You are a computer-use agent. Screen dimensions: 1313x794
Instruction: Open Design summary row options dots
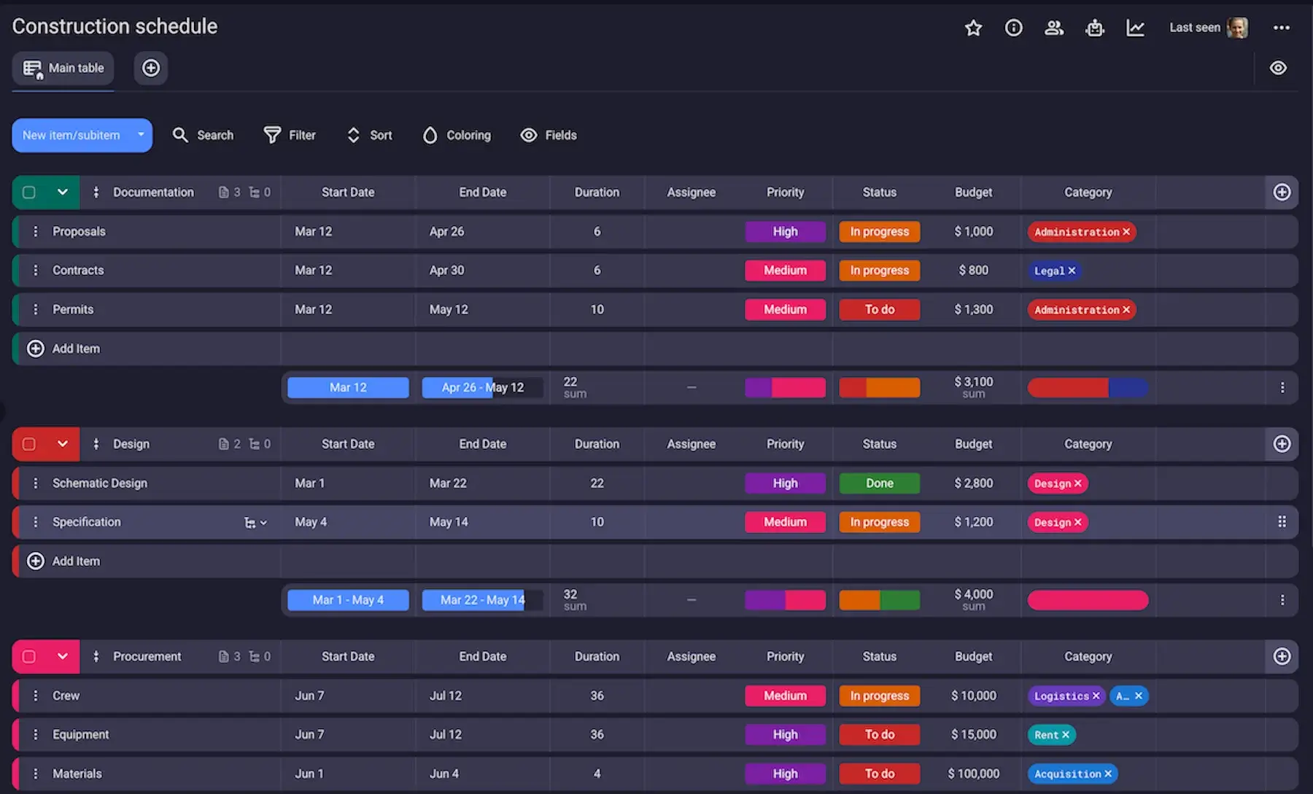pyautogui.click(x=1282, y=599)
